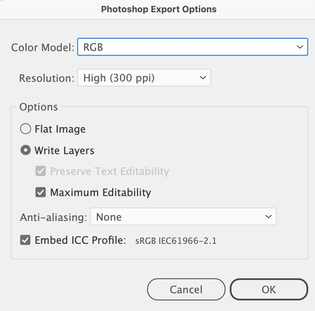Click the Photoshop Export Options title bar

click(x=157, y=10)
